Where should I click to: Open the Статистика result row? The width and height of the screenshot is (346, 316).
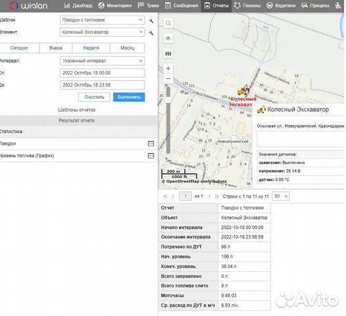79,132
